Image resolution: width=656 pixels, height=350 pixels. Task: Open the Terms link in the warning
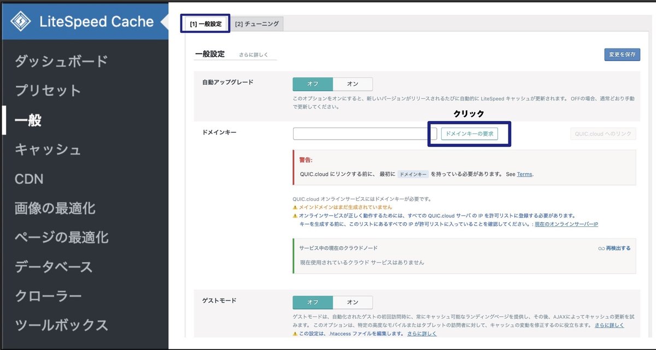524,174
